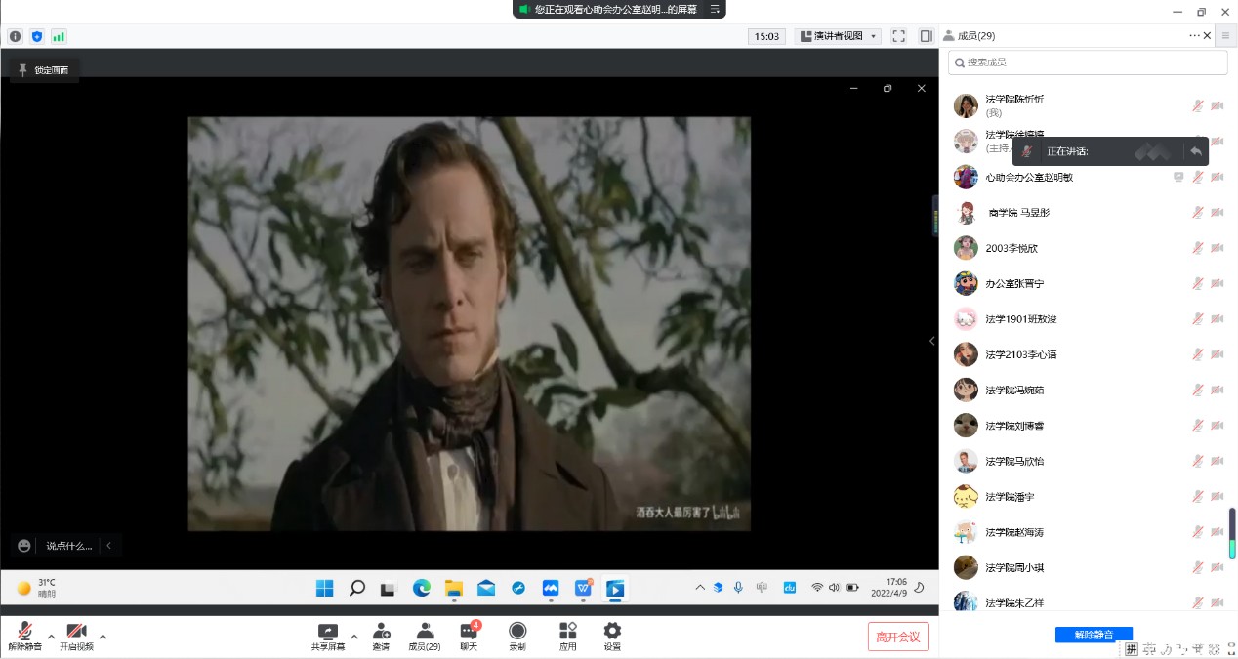
Task: Open the 邀请 invite icon
Action: click(381, 632)
